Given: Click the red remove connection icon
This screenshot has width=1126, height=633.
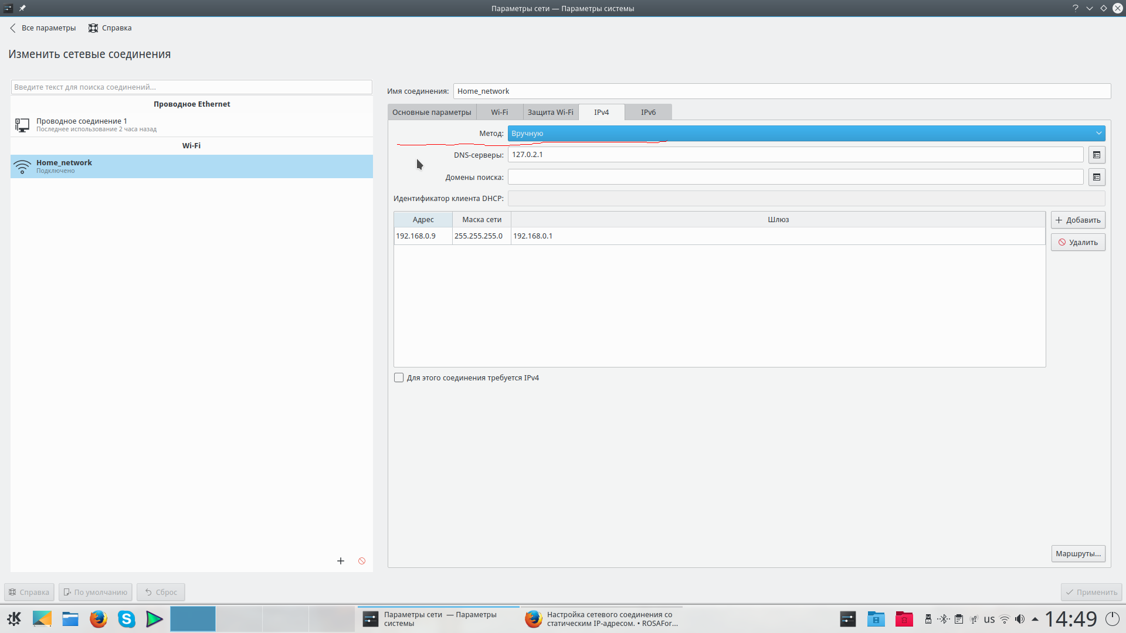Looking at the screenshot, I should tap(362, 561).
